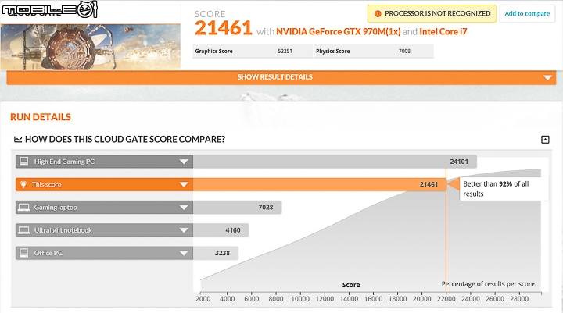Click the large 21461 score number
This screenshot has width=563, height=313.
click(x=224, y=28)
